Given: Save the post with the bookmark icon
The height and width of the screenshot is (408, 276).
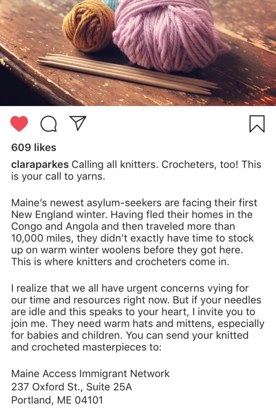Looking at the screenshot, I should [x=257, y=124].
